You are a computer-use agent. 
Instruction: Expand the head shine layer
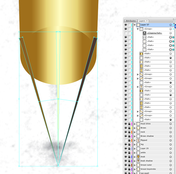[135, 124]
